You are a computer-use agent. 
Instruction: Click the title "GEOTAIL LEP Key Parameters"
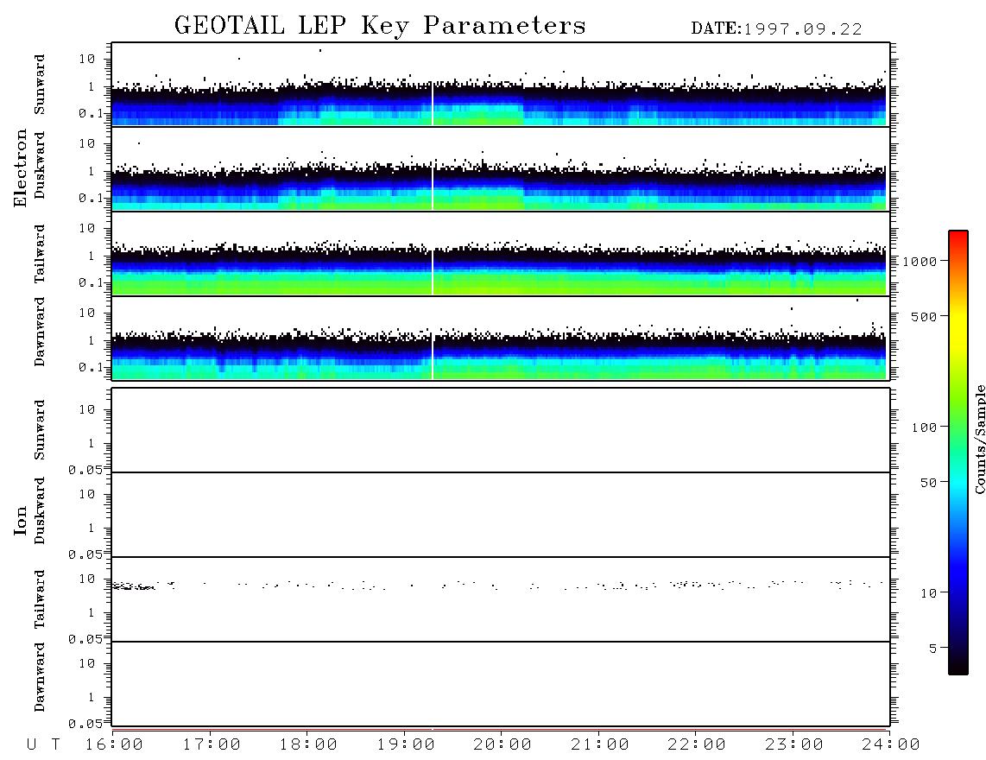point(380,26)
